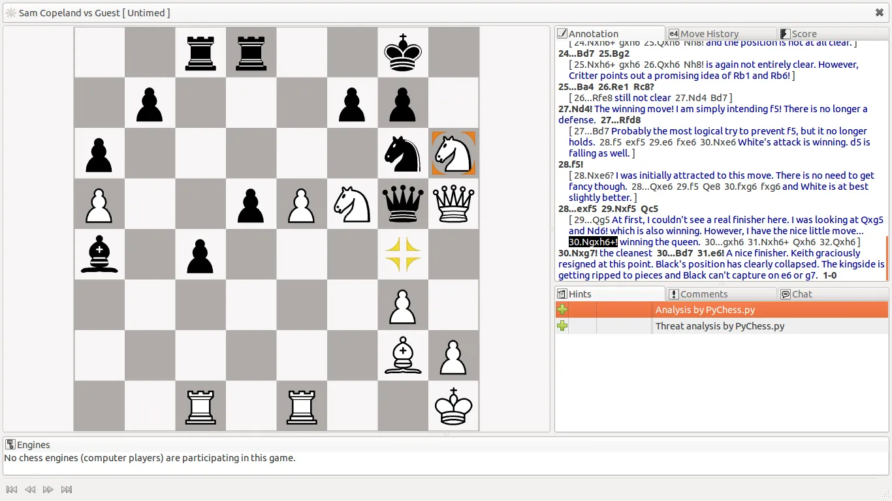Step forward one move
Screen dimensions: 892x501
pyautogui.click(x=48, y=489)
